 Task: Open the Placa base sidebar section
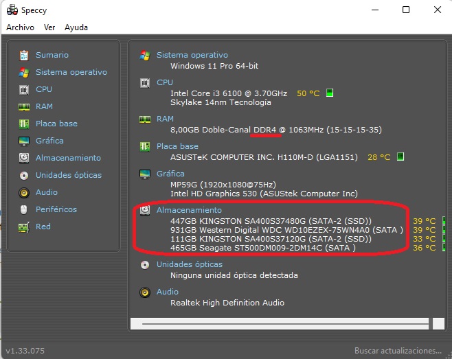56,124
